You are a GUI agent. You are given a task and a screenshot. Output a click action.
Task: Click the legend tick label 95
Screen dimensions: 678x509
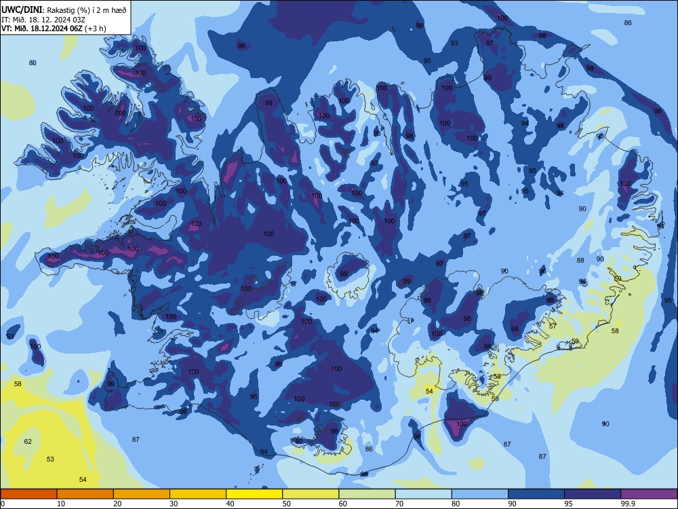click(x=569, y=504)
